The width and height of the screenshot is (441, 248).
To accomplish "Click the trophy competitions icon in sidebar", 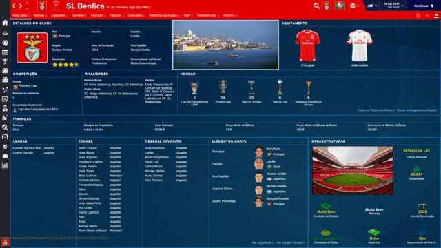I will (5, 61).
